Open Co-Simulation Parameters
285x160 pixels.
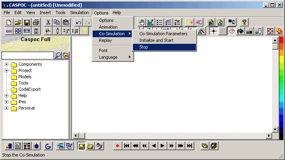[164, 34]
